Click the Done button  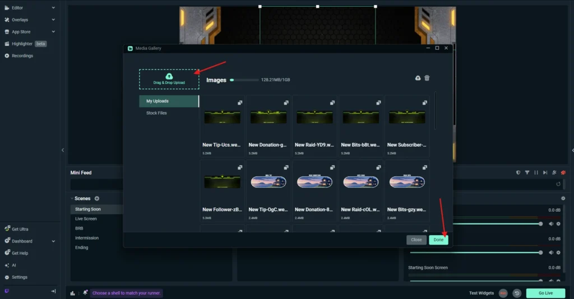coord(438,240)
